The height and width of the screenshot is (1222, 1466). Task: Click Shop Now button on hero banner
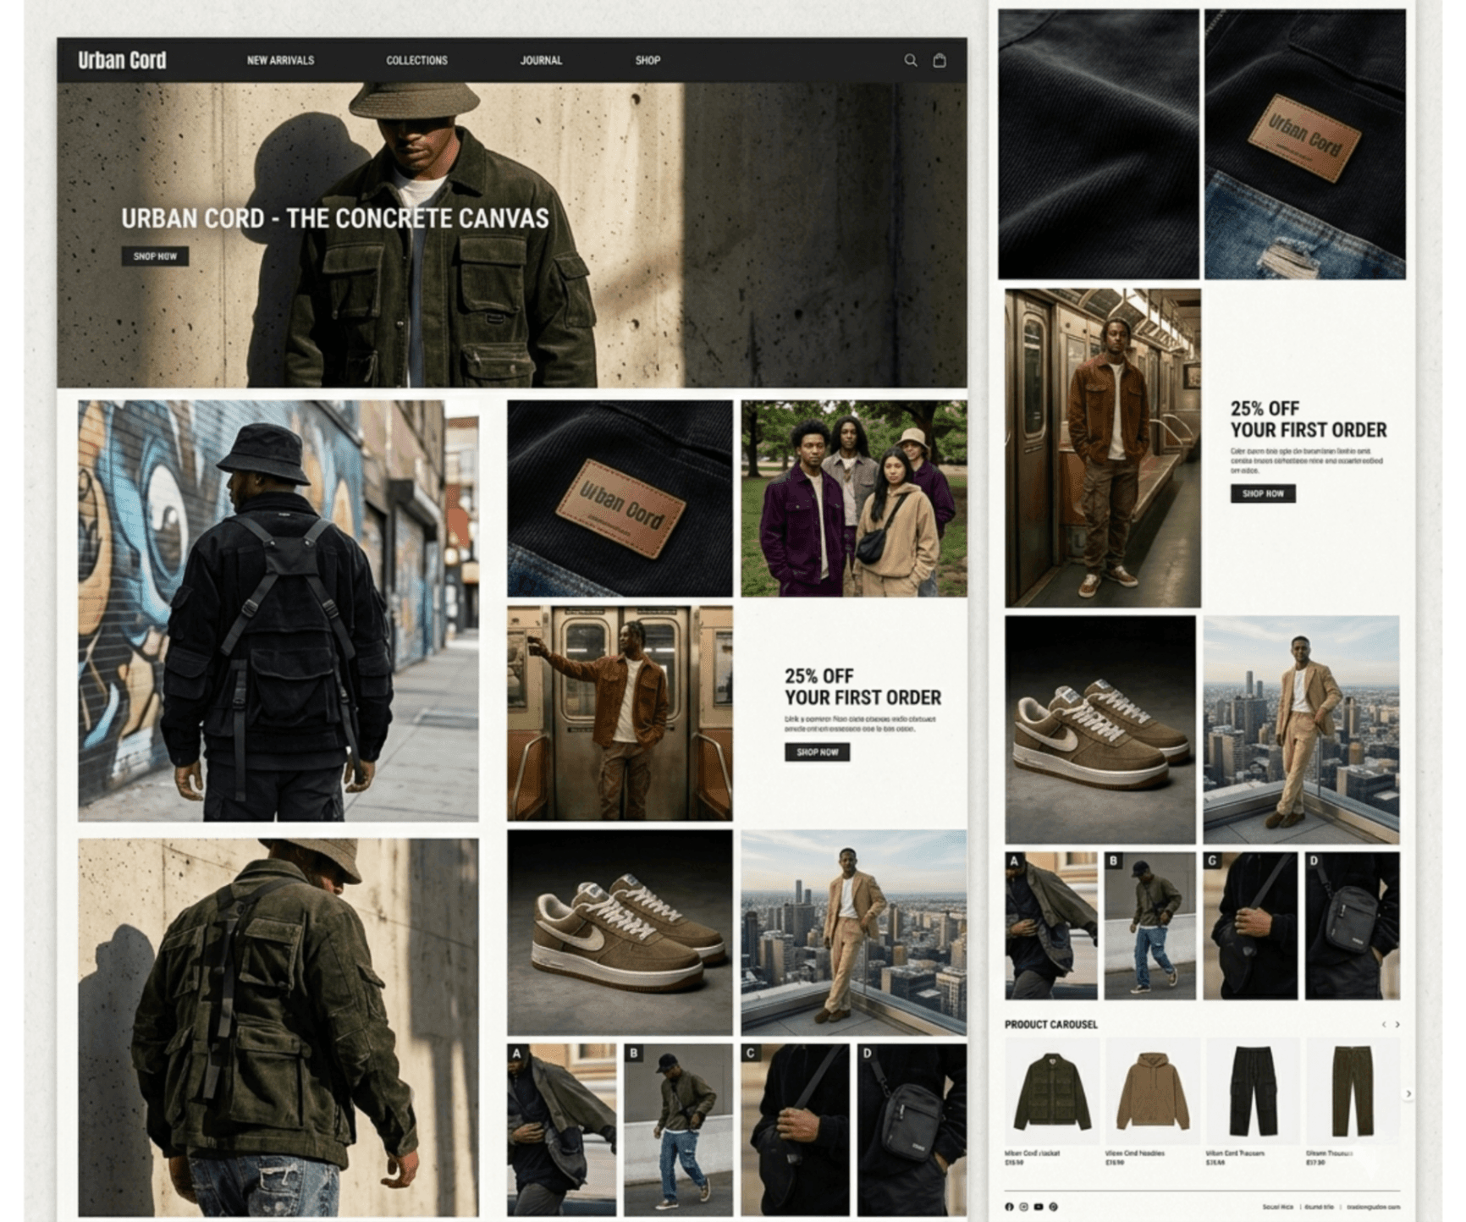point(155,256)
